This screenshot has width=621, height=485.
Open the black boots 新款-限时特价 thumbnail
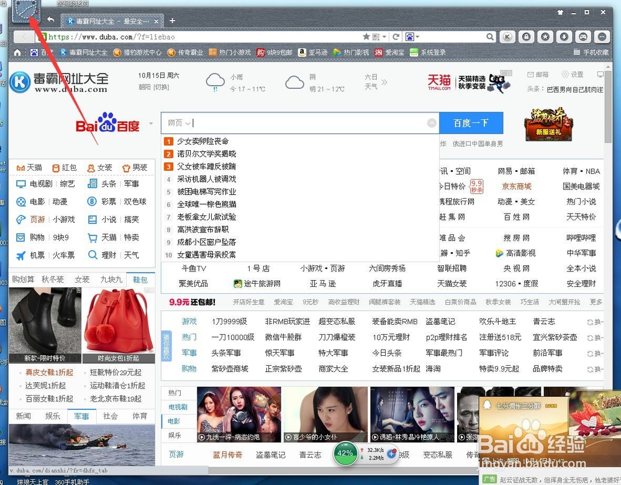click(45, 325)
